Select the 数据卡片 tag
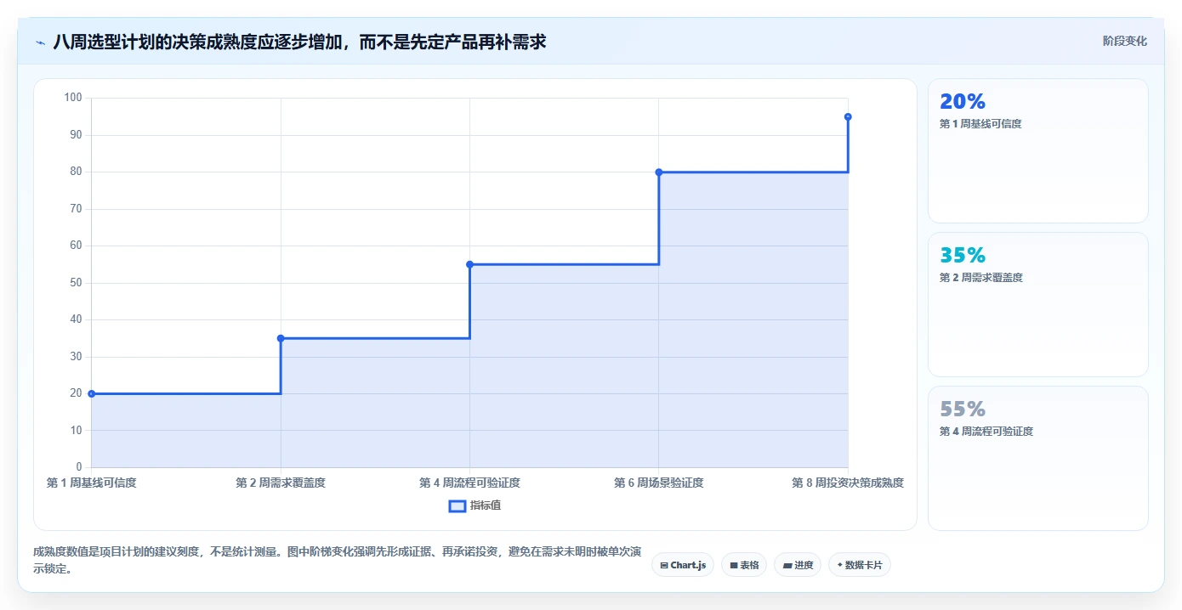The image size is (1182, 610). click(x=860, y=565)
